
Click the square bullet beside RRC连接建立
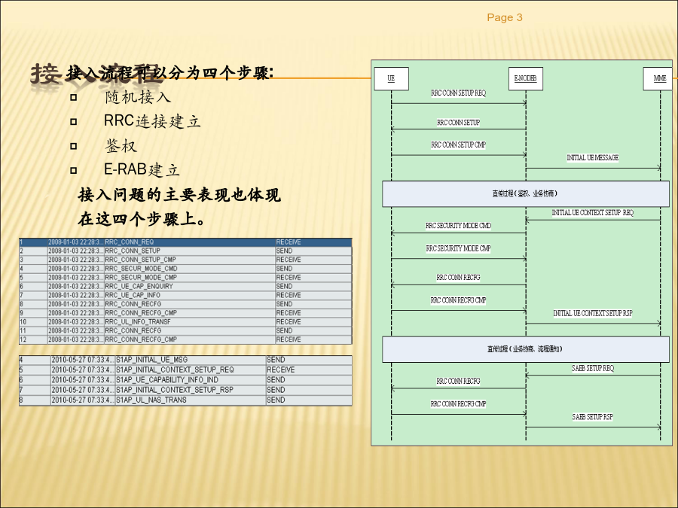click(x=73, y=122)
